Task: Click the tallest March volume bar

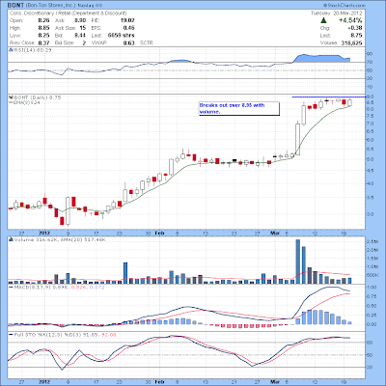Action: point(298,262)
